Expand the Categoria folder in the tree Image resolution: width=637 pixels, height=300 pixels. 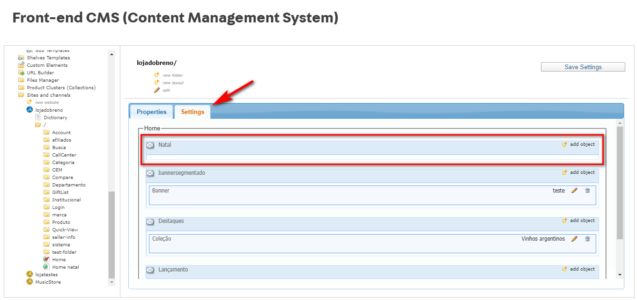point(47,163)
